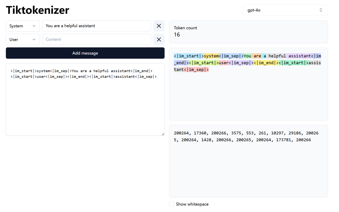Viewport: 339px width, 212px height.
Task: Open the User role dropdown
Action: 23,40
